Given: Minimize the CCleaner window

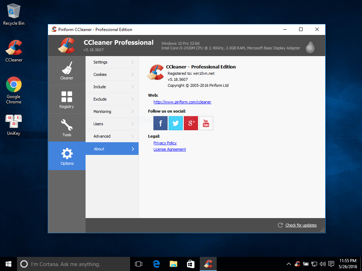Looking at the screenshot, I should tap(285, 29).
